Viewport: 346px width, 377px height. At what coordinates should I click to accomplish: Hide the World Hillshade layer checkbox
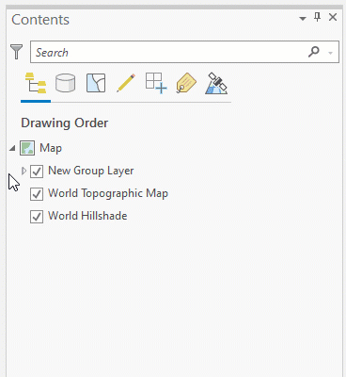tap(37, 217)
